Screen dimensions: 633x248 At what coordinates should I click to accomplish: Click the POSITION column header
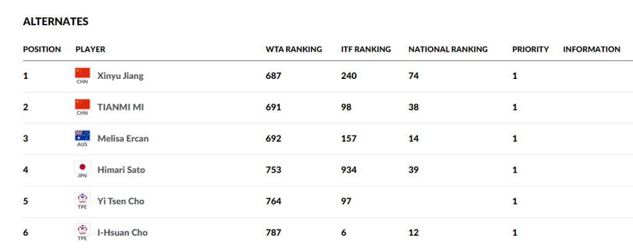pyautogui.click(x=42, y=49)
